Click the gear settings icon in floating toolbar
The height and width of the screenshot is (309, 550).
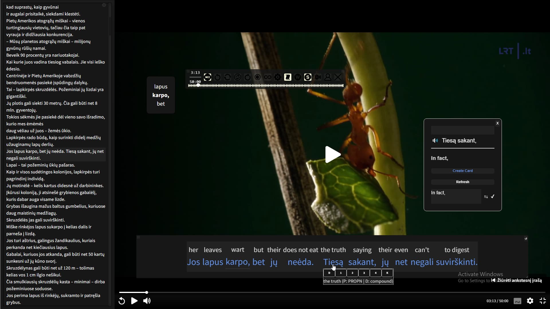pos(278,77)
